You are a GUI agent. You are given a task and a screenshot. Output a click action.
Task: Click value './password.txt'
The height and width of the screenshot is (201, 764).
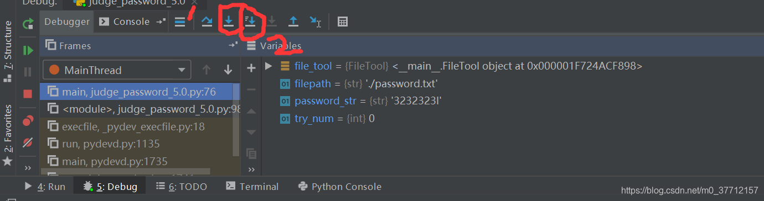pos(402,84)
